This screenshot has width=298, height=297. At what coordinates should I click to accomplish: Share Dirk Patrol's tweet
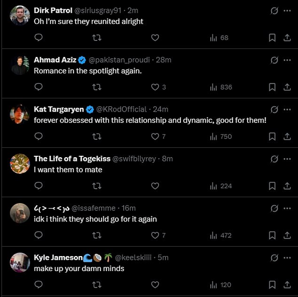(287, 38)
